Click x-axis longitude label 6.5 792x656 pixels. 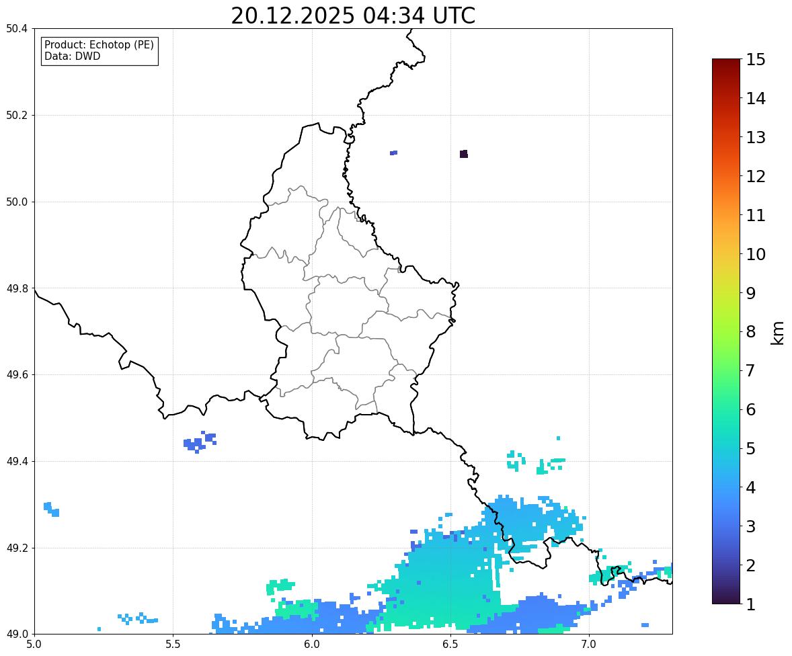[x=450, y=645]
